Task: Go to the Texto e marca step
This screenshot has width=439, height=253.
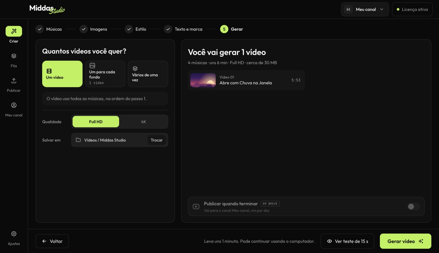Action: pyautogui.click(x=183, y=29)
